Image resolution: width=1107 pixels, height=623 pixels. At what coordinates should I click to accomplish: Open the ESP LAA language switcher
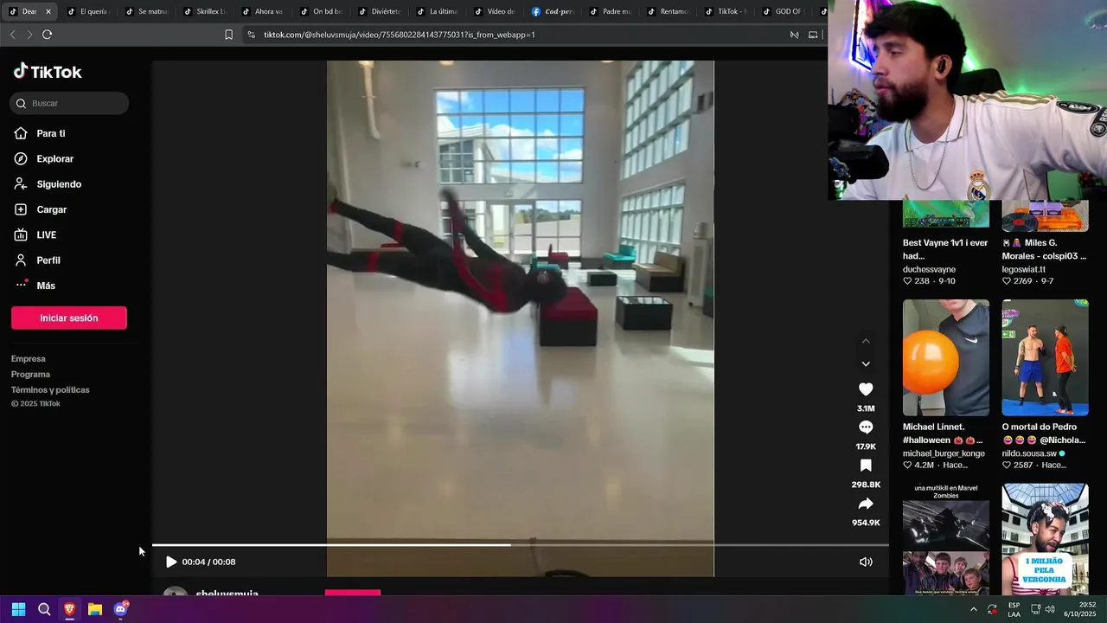[x=1014, y=609]
